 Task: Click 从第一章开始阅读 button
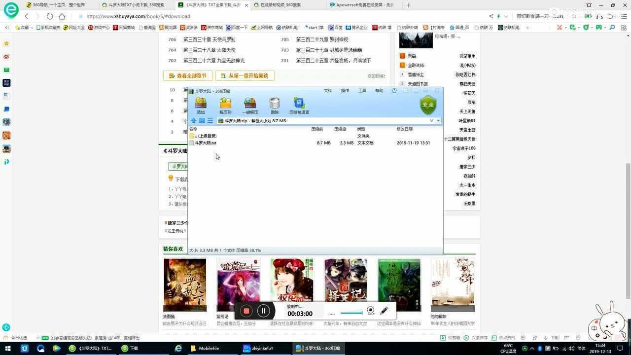click(245, 75)
